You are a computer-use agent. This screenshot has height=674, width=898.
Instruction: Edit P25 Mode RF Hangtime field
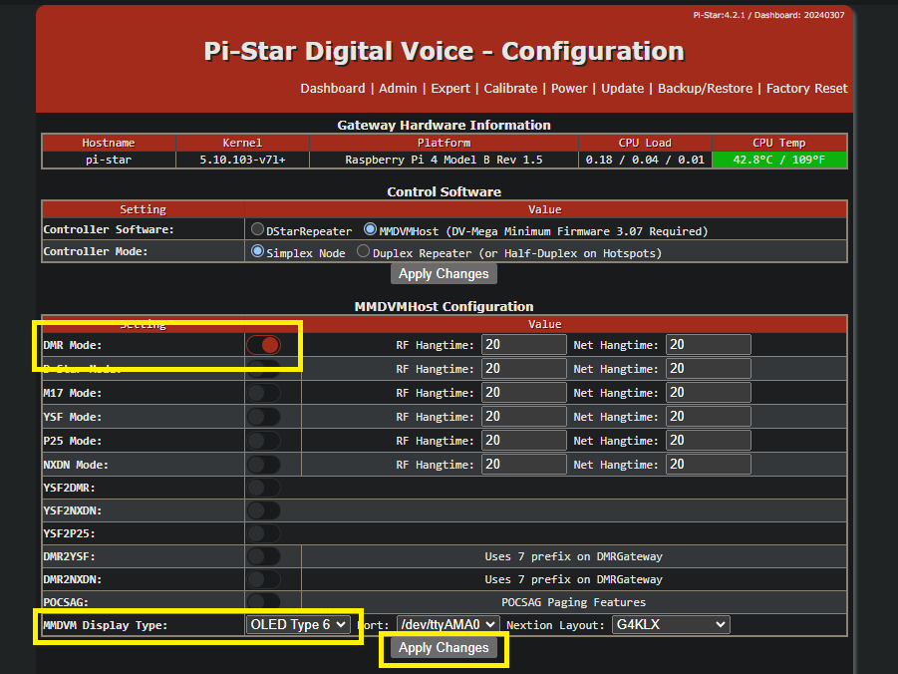point(524,441)
